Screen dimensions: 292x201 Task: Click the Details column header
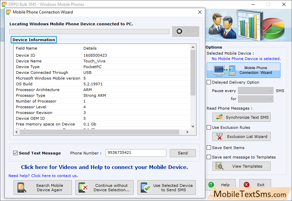[x=90, y=48]
